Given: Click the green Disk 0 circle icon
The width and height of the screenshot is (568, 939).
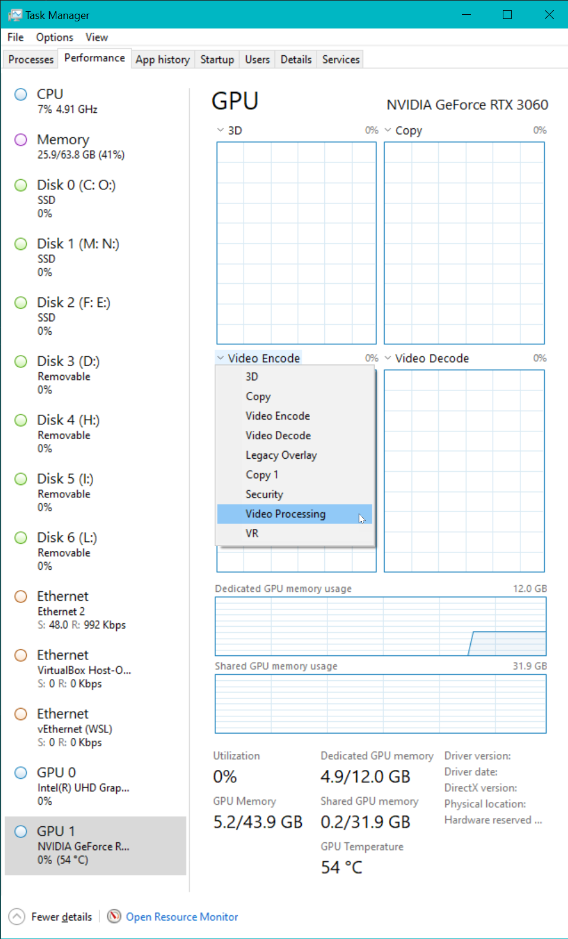Looking at the screenshot, I should click(x=21, y=185).
